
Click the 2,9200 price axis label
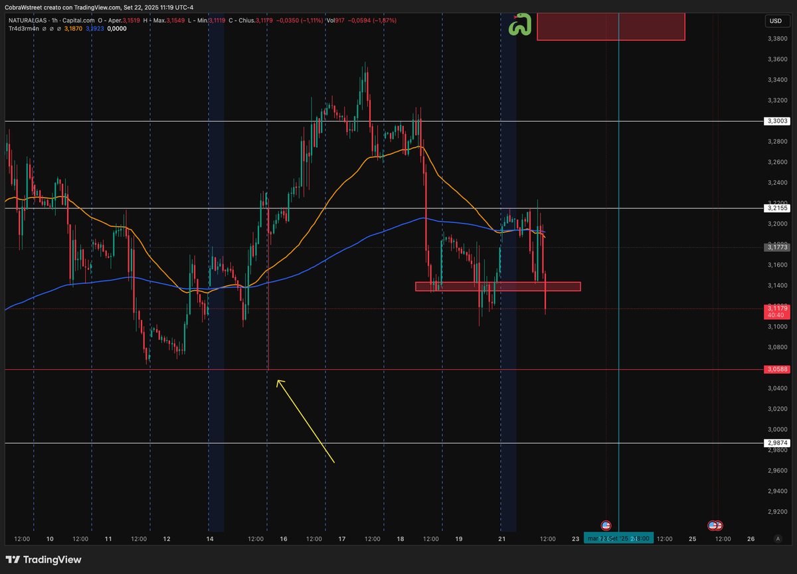777,512
